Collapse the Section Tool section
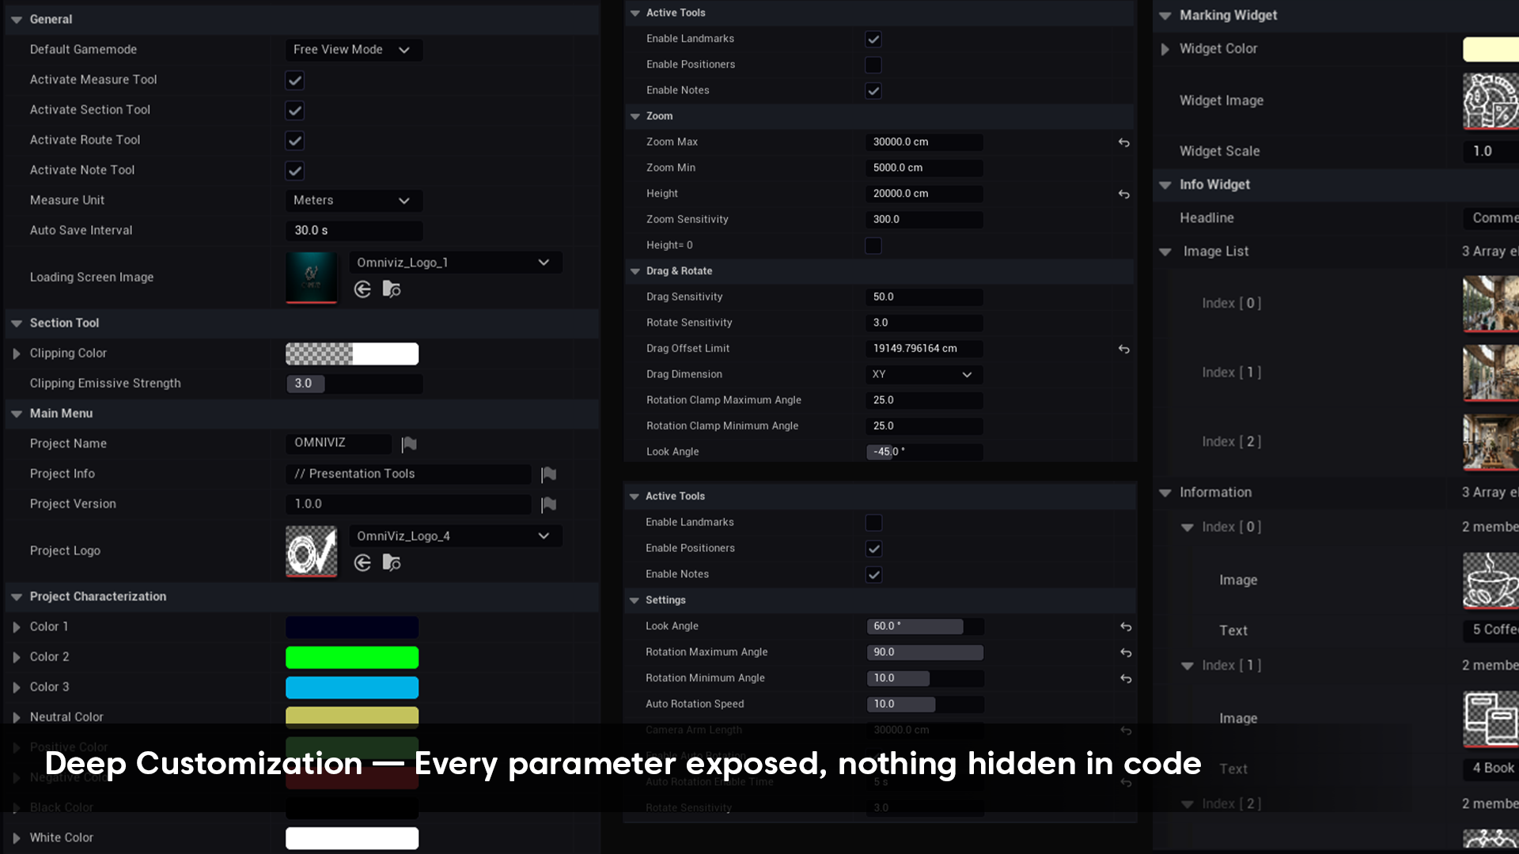Image resolution: width=1519 pixels, height=854 pixels. click(17, 323)
